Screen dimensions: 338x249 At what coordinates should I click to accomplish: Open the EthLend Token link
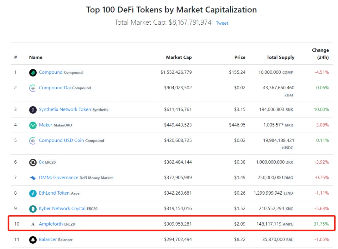pyautogui.click(x=54, y=193)
